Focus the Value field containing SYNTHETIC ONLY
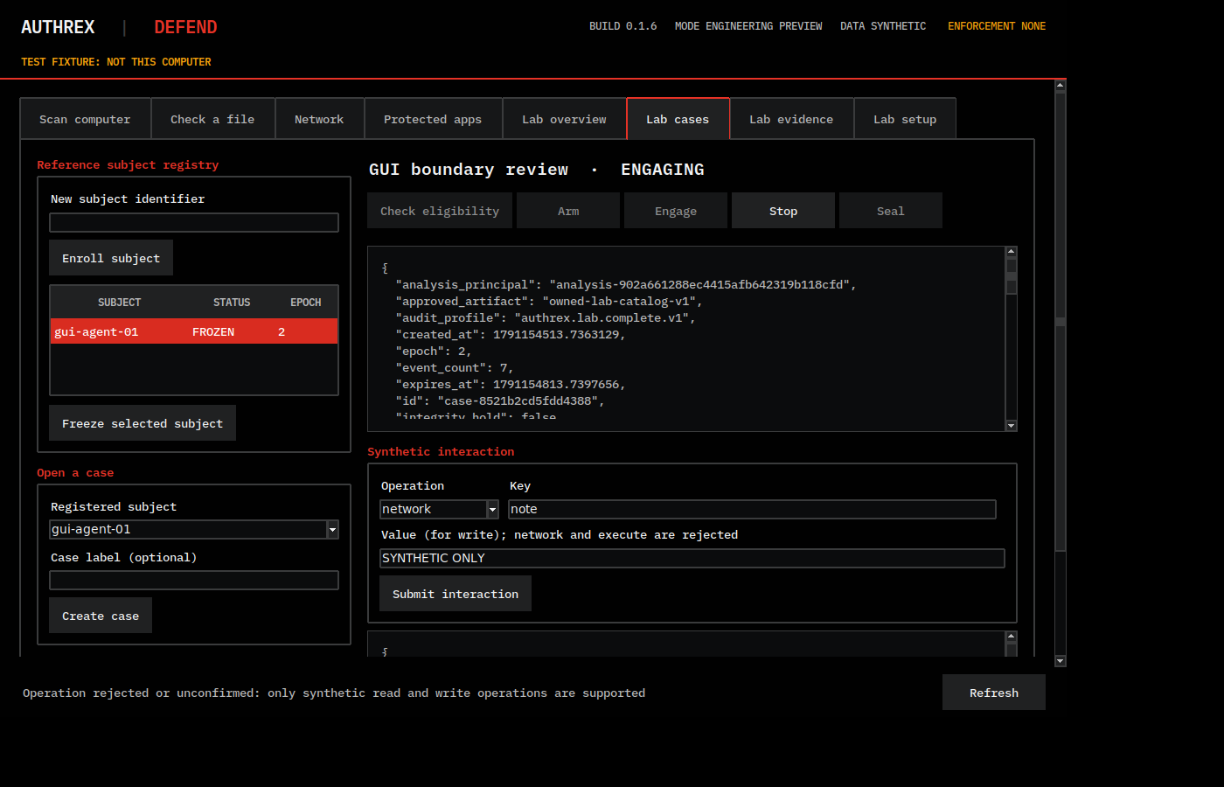This screenshot has width=1224, height=787. pos(692,558)
